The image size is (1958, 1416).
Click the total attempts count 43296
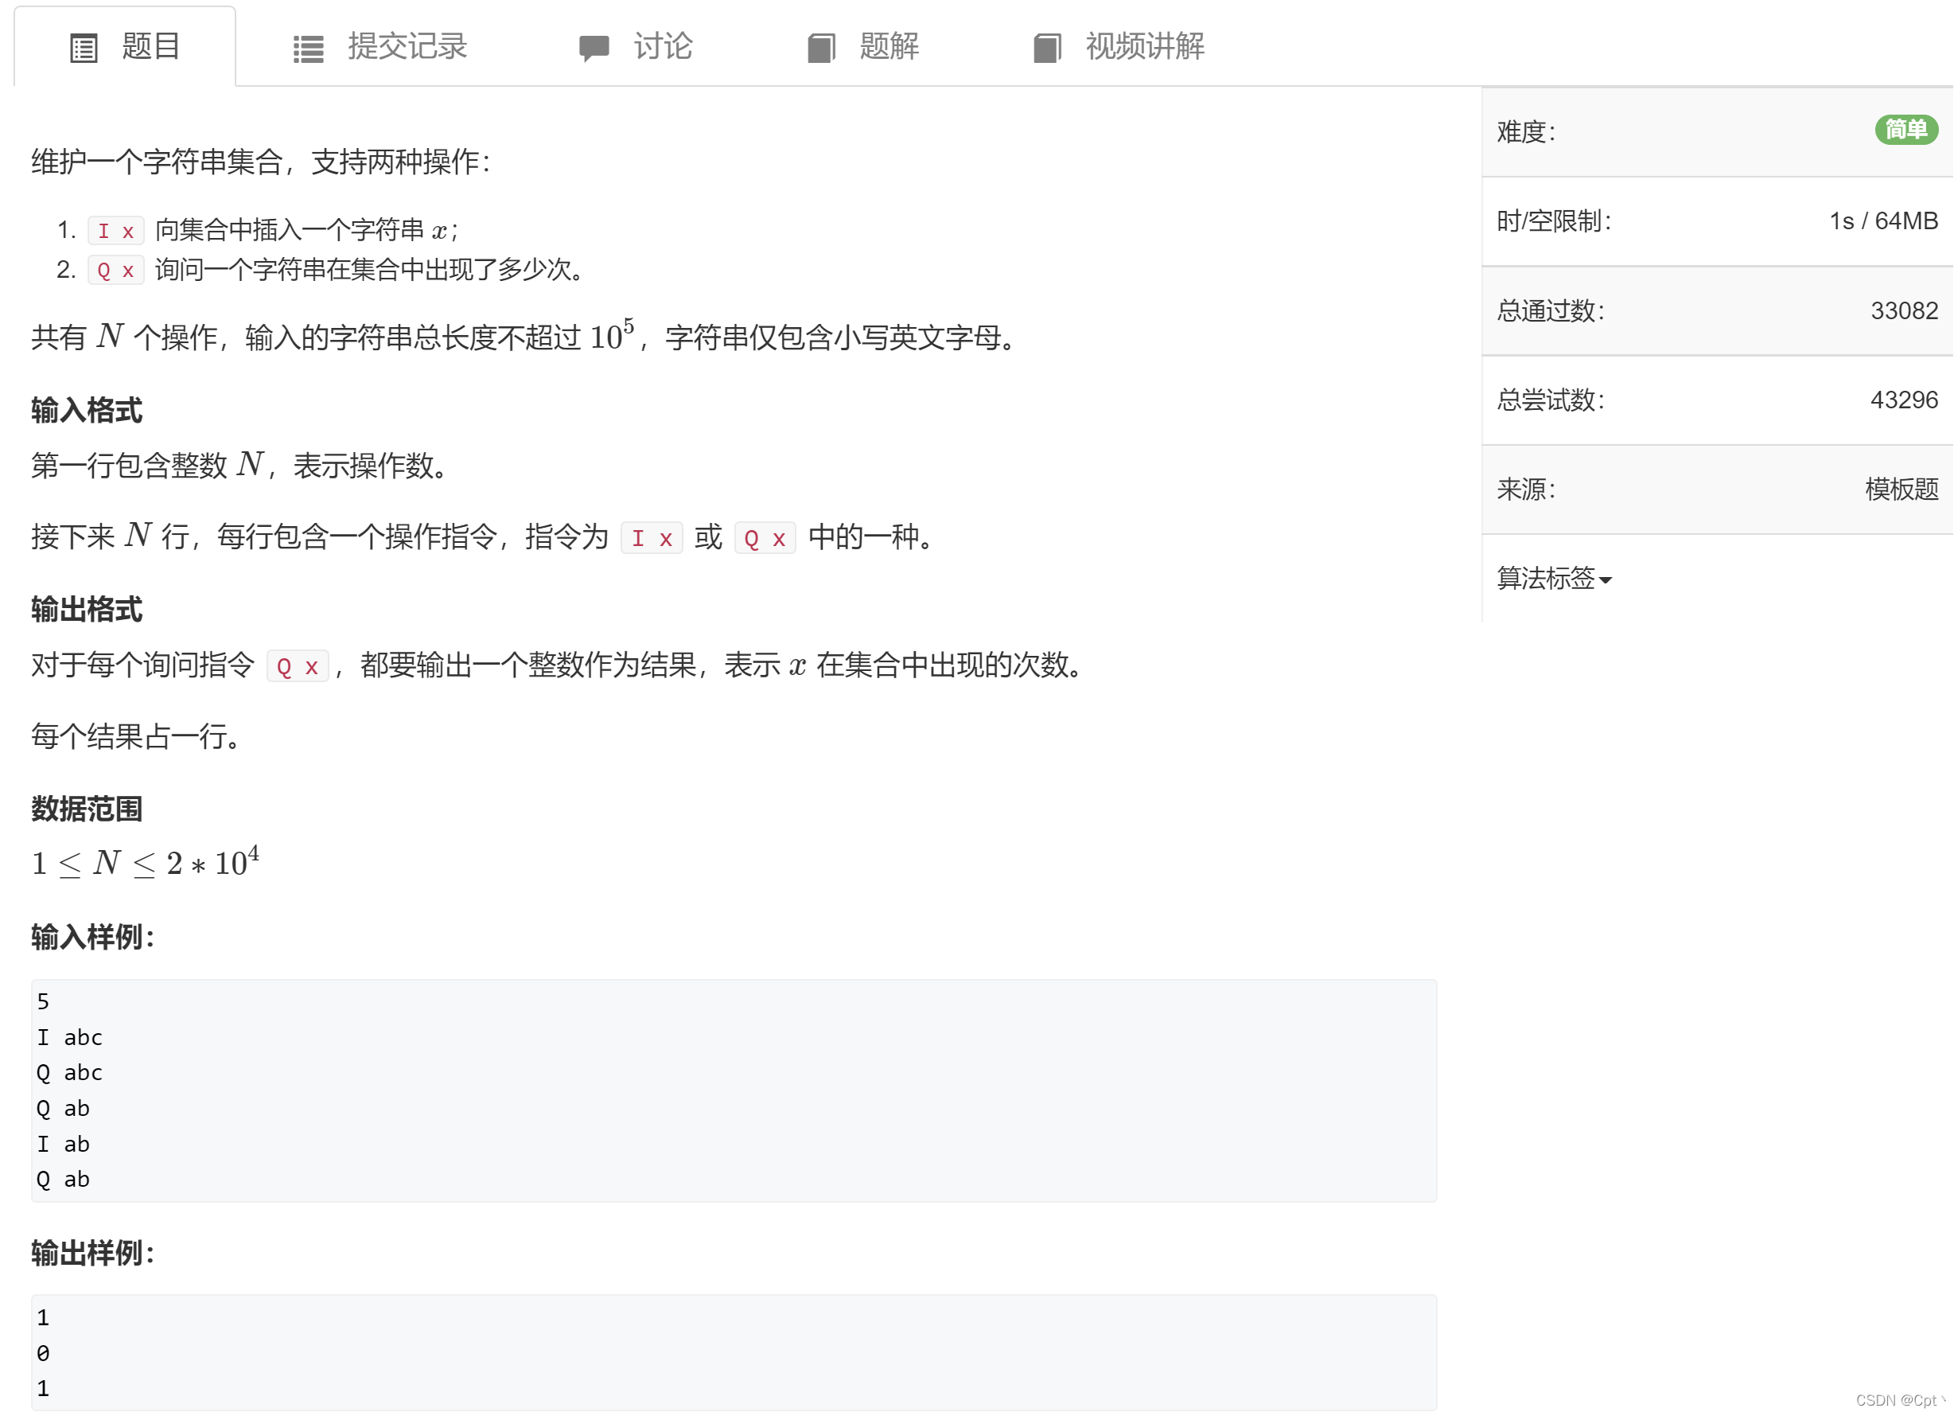pos(1904,400)
